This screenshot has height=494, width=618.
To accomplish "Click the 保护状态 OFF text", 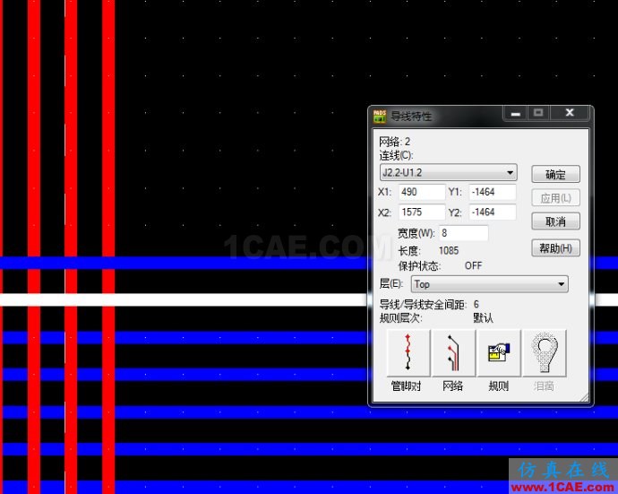I will click(474, 266).
